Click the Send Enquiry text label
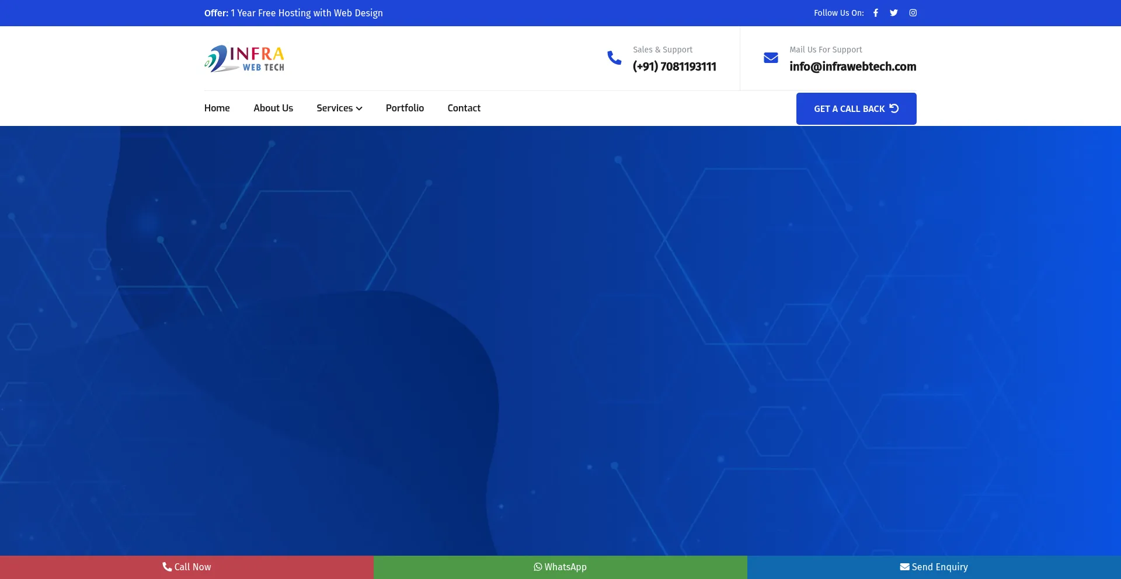This screenshot has height=579, width=1121. [939, 567]
